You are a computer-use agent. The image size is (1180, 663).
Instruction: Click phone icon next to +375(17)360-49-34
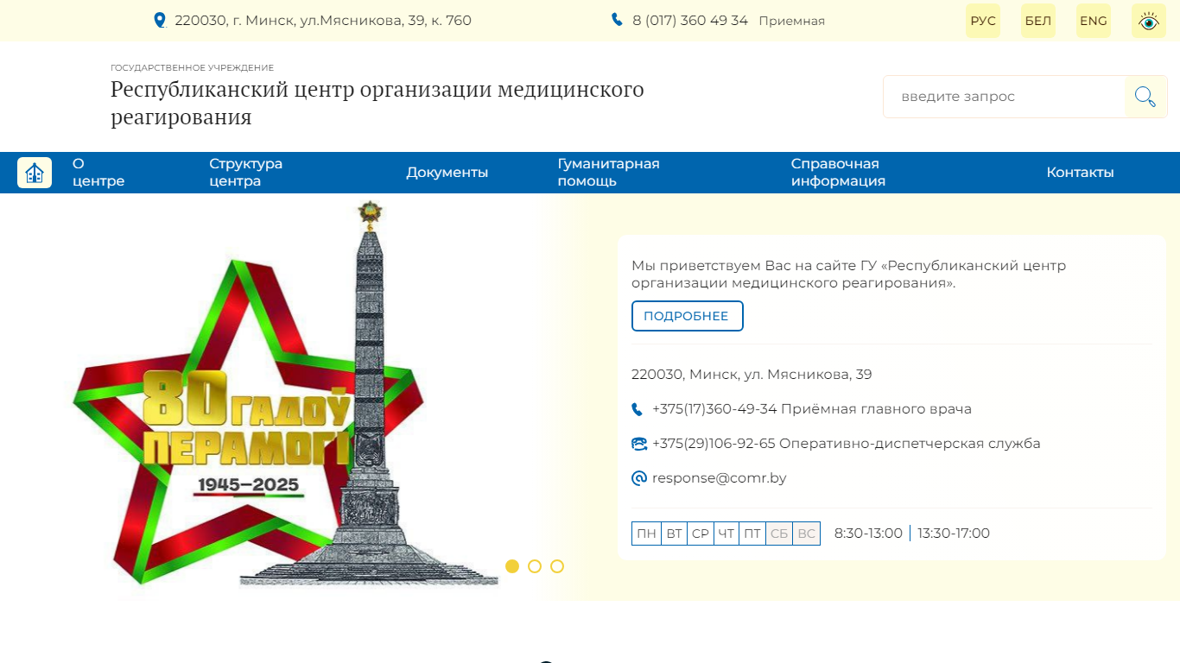click(638, 409)
